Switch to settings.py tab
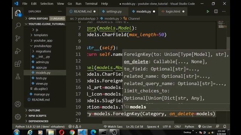 point(114,12)
